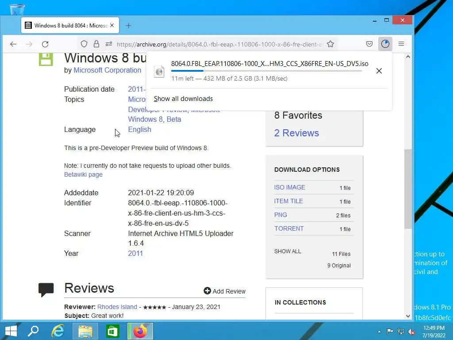Click the green floppy disk software icon
The height and width of the screenshot is (340, 453).
(x=46, y=59)
